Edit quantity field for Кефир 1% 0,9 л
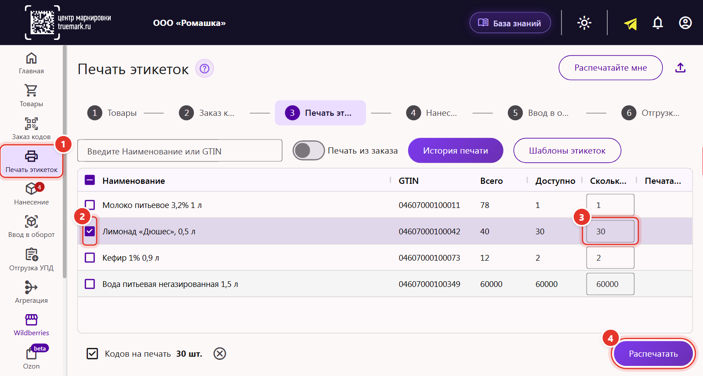The width and height of the screenshot is (703, 376). point(610,258)
